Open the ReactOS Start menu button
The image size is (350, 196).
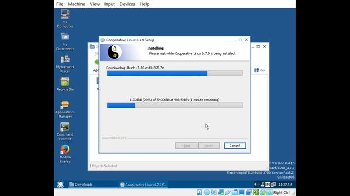pos(61,185)
